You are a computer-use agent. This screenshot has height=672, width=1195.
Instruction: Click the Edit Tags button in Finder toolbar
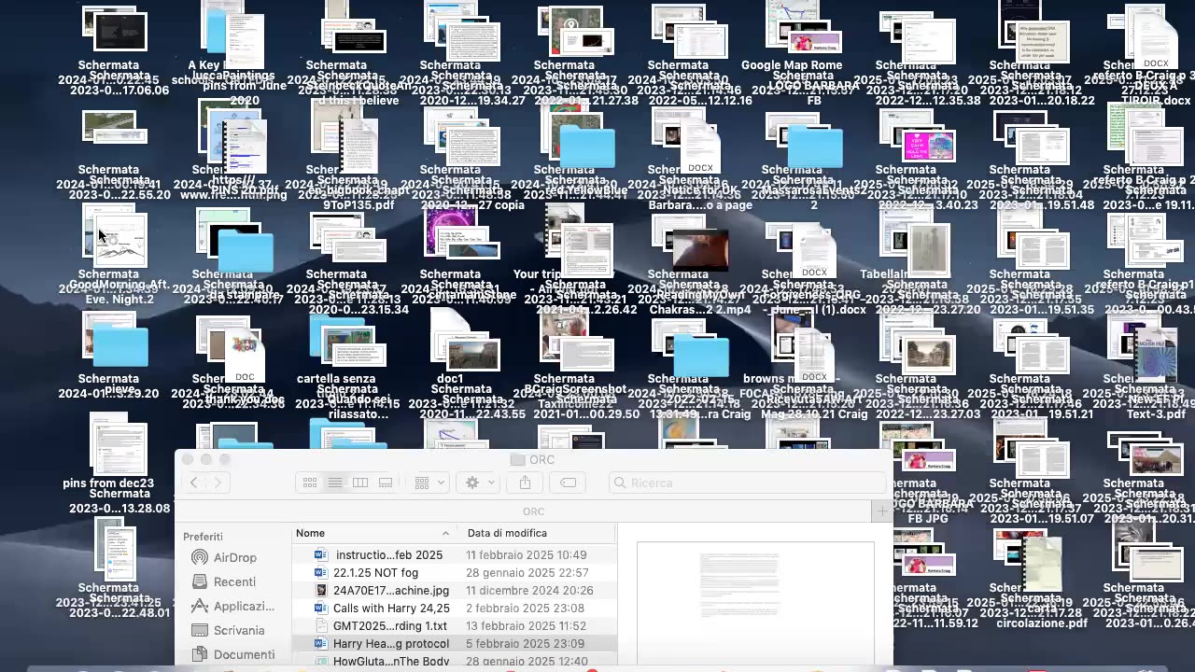click(568, 483)
